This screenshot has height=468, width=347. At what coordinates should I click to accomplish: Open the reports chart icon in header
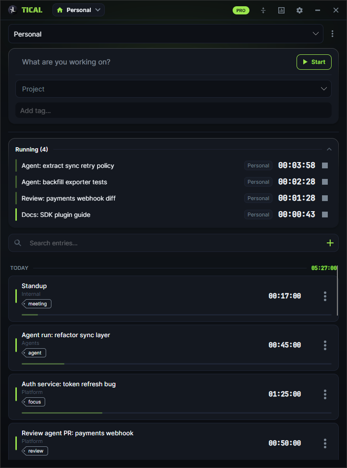(x=281, y=11)
